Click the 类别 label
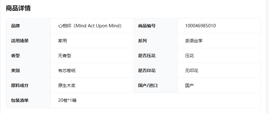 pyautogui.click(x=16, y=71)
